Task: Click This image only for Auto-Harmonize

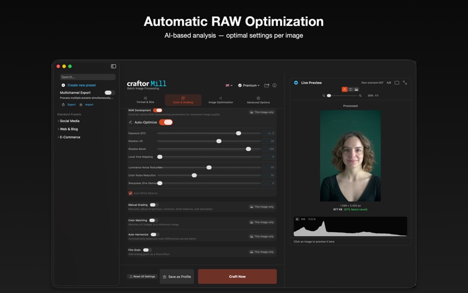Action: [261, 237]
